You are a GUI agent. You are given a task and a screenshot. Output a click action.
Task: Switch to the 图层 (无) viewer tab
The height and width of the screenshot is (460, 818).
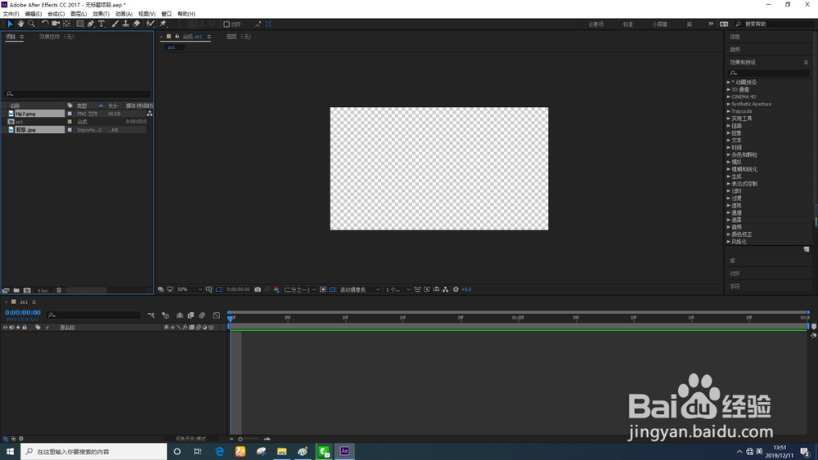[239, 37]
